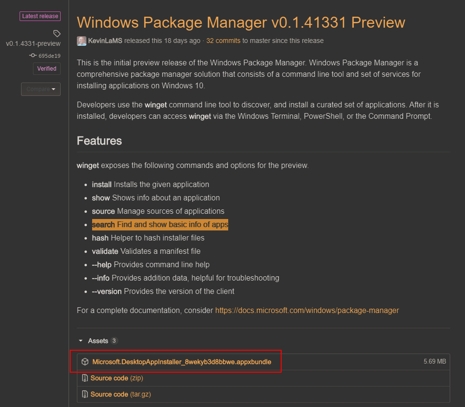
Task: Click '--help Provides command line help' item
Action: tap(151, 264)
